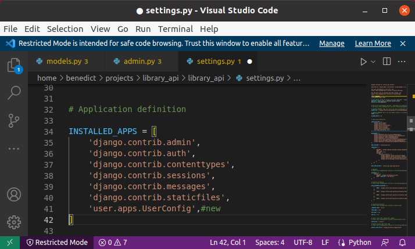Click 'django.contrib.sessions' string

pos(149,175)
